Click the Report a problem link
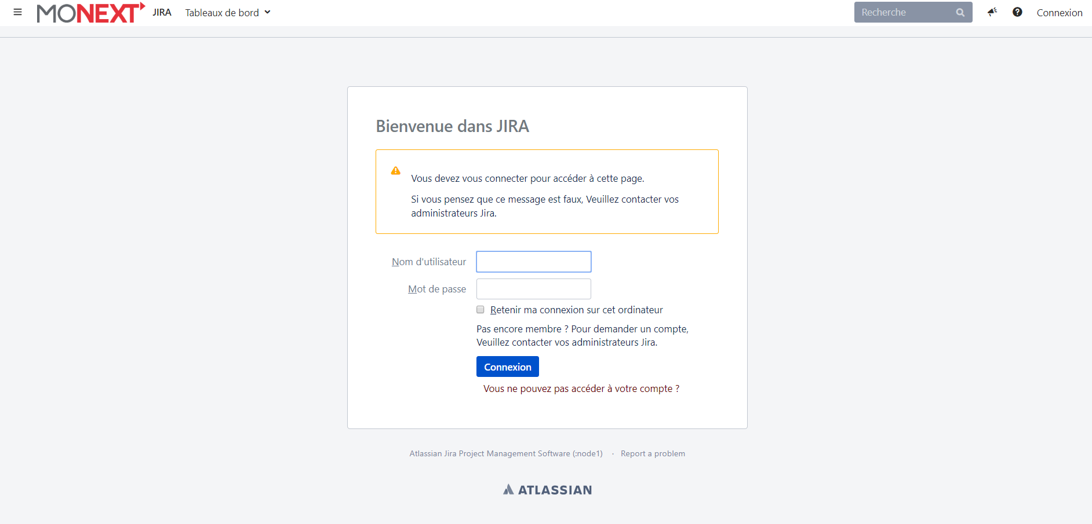Viewport: 1092px width, 524px height. point(653,454)
